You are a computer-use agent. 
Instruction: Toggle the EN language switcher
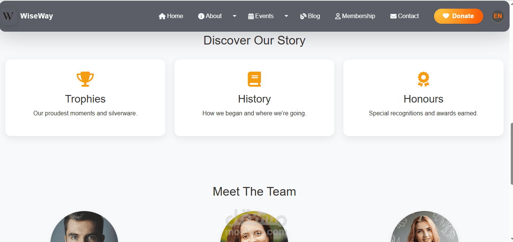pos(498,16)
